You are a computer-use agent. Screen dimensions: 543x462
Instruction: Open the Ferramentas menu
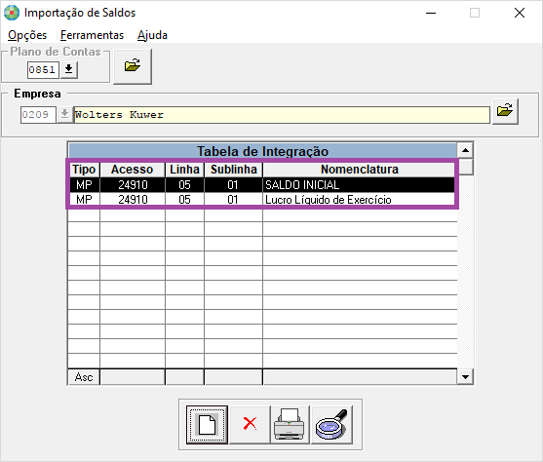tap(92, 35)
